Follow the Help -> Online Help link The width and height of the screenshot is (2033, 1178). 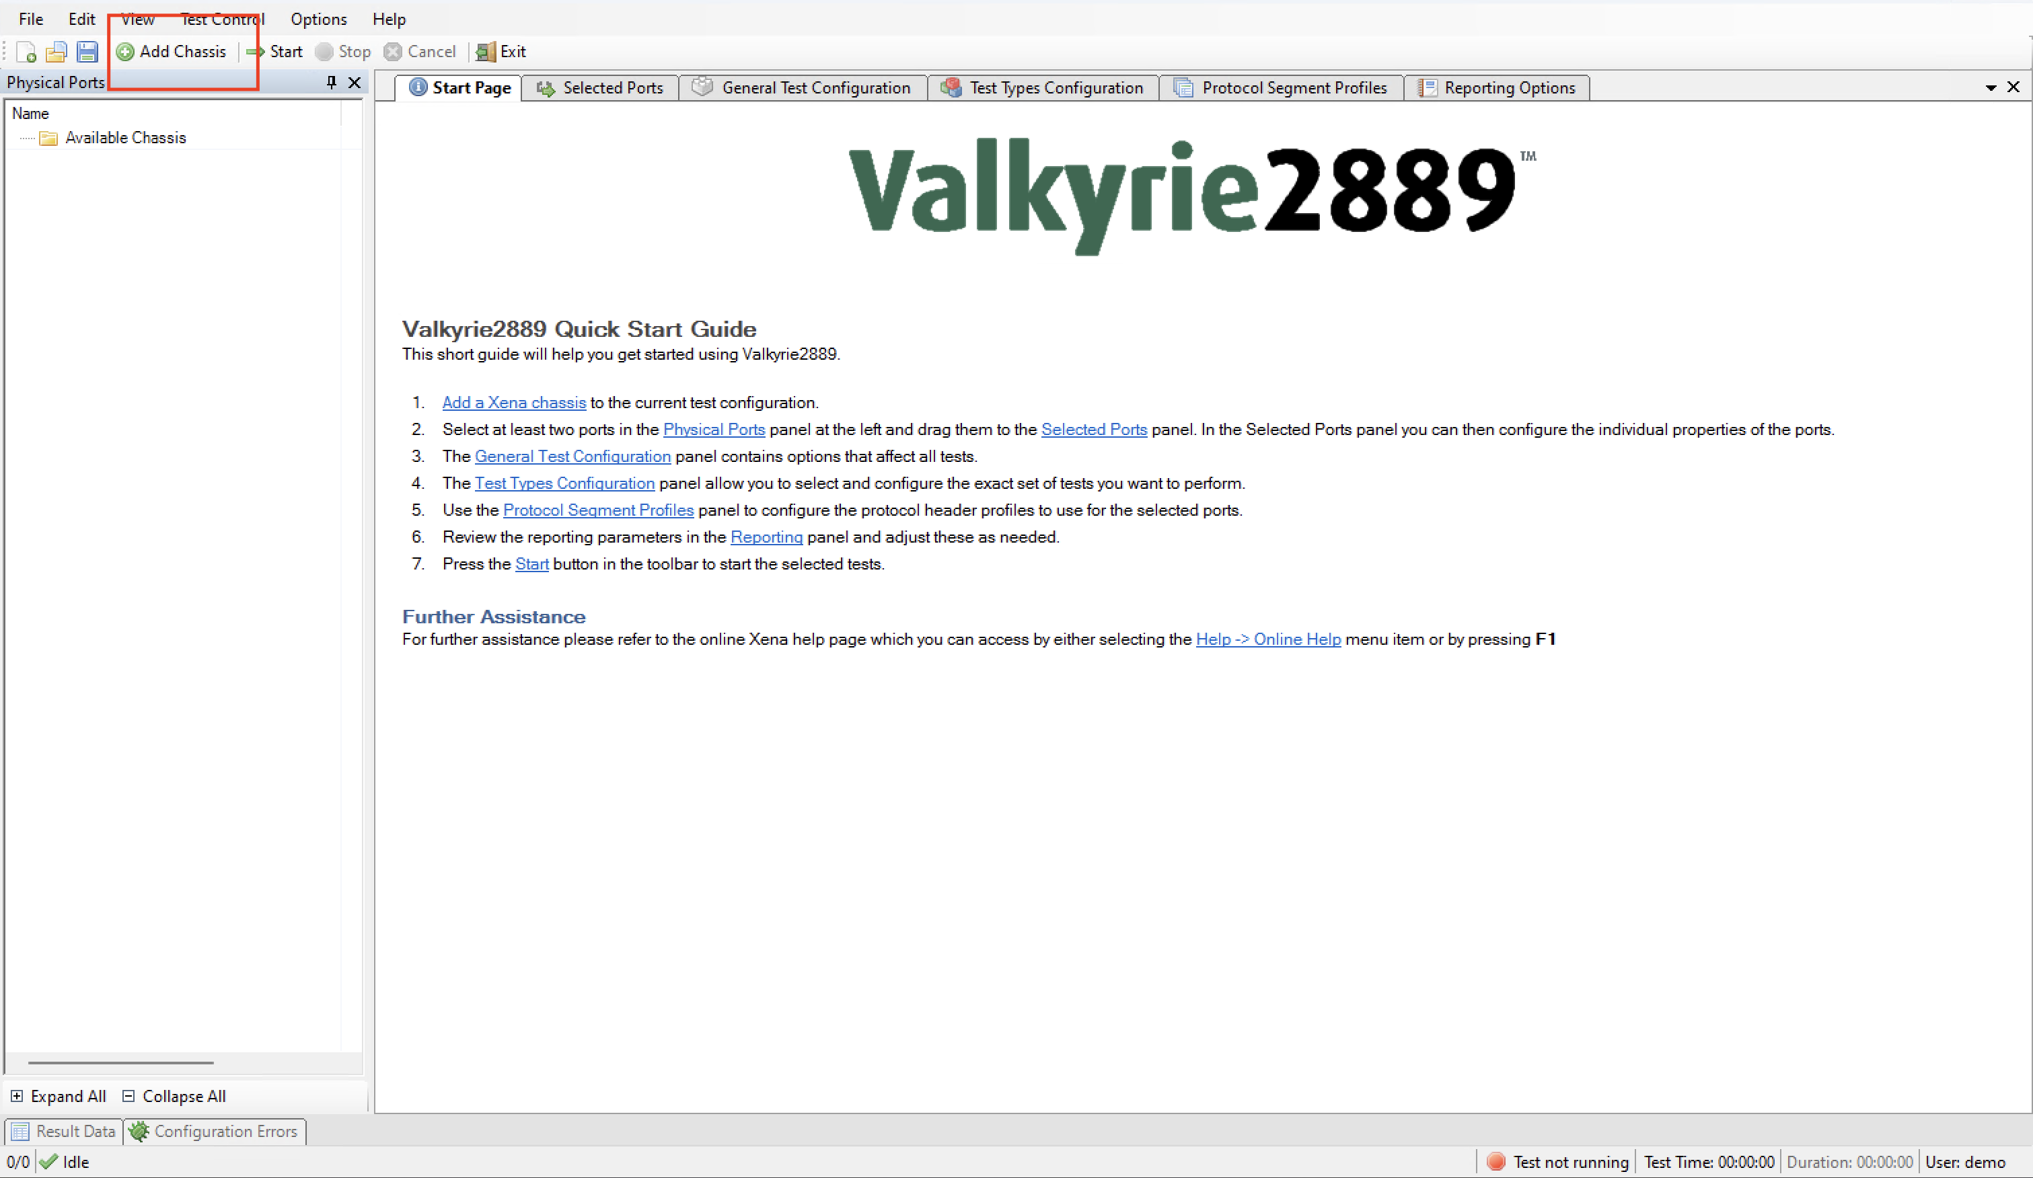[x=1268, y=639]
